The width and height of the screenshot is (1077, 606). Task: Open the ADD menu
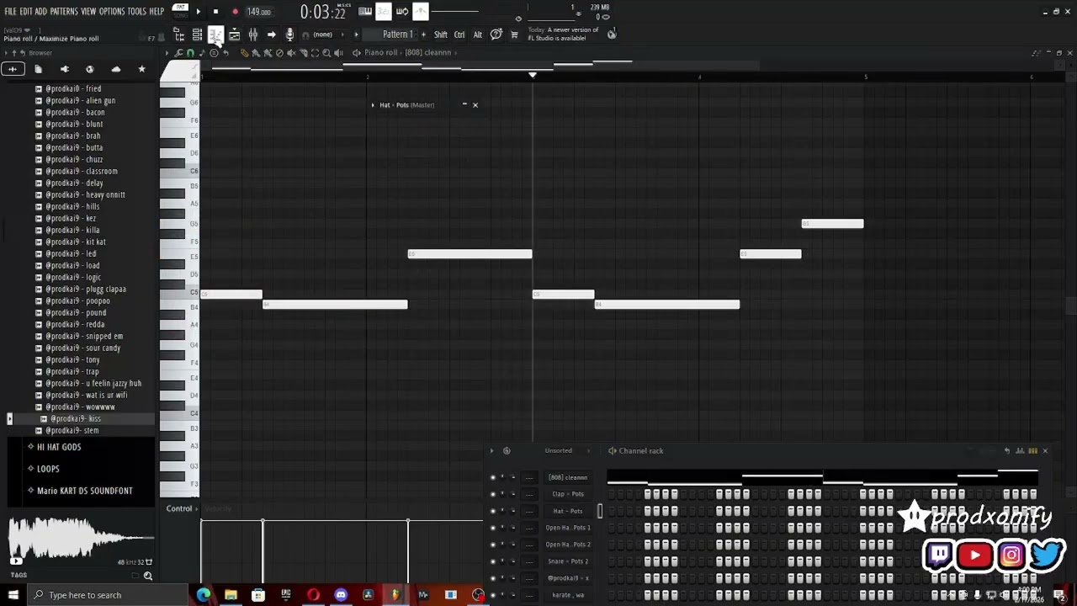coord(41,12)
